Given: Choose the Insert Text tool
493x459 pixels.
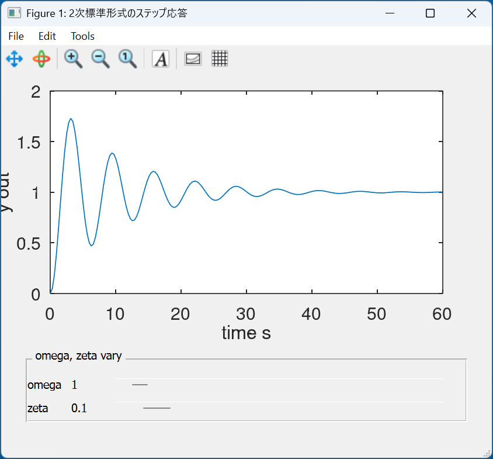Looking at the screenshot, I should click(161, 58).
